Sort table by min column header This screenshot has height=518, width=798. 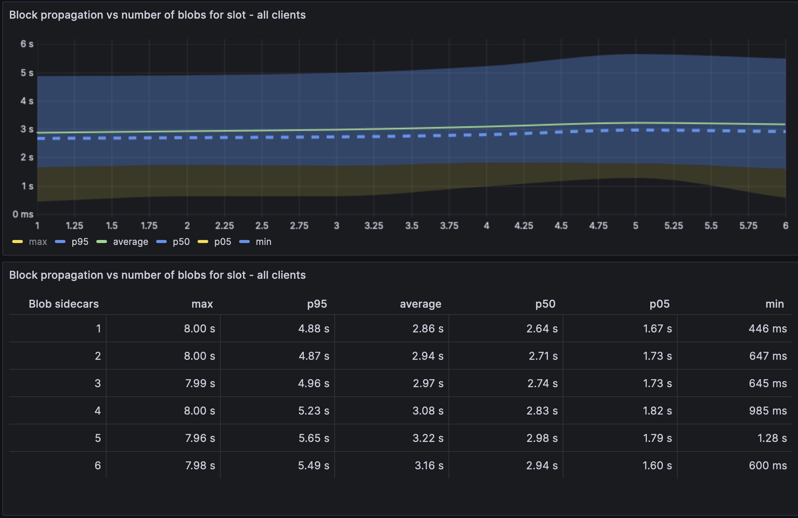(x=774, y=304)
